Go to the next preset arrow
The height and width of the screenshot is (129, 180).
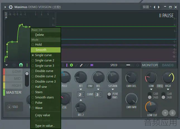coord(159,7)
